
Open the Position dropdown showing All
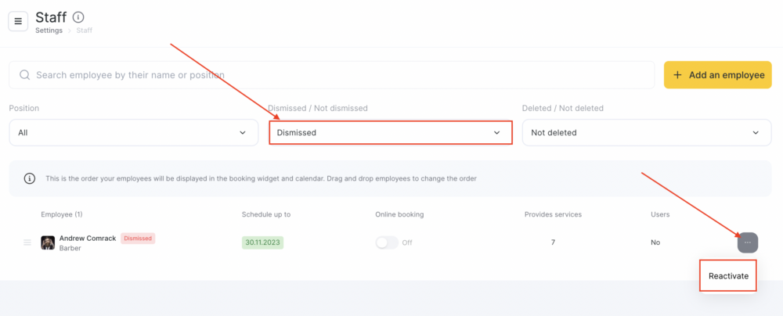point(134,133)
